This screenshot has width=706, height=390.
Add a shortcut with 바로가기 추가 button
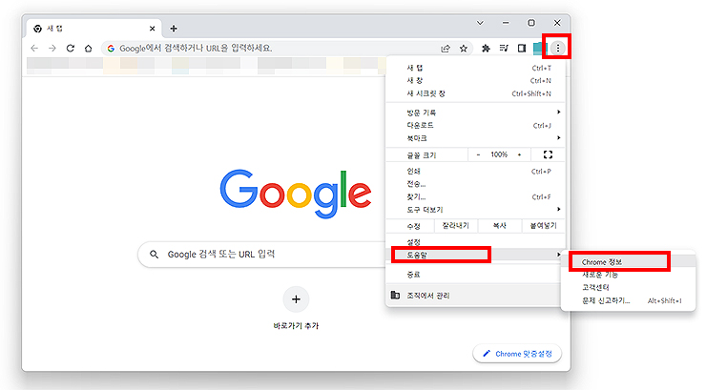click(296, 308)
